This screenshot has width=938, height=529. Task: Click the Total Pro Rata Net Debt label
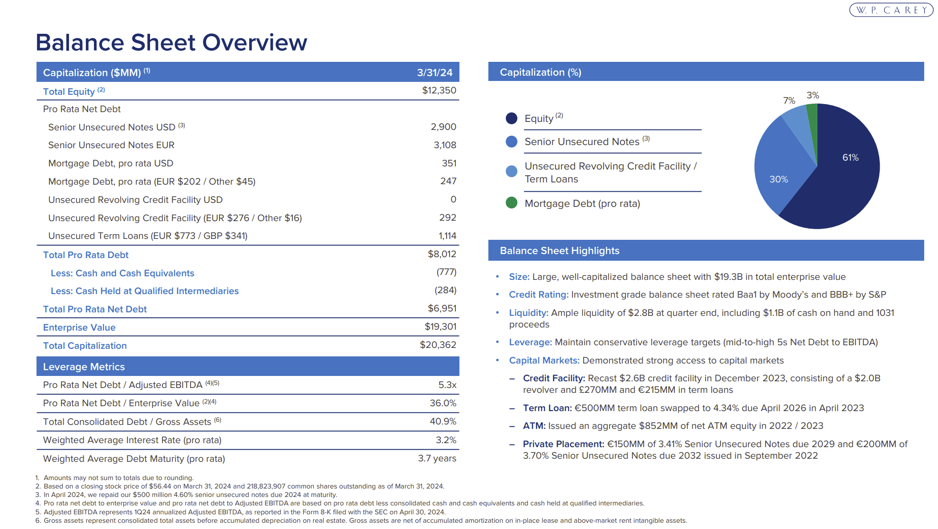coord(95,309)
